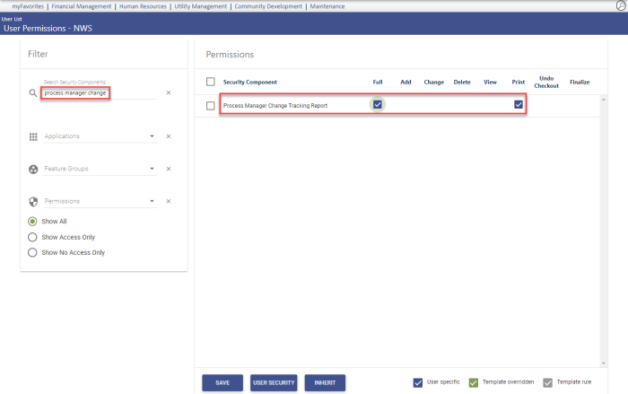Toggle the select-all checkbox in header row

tap(211, 82)
